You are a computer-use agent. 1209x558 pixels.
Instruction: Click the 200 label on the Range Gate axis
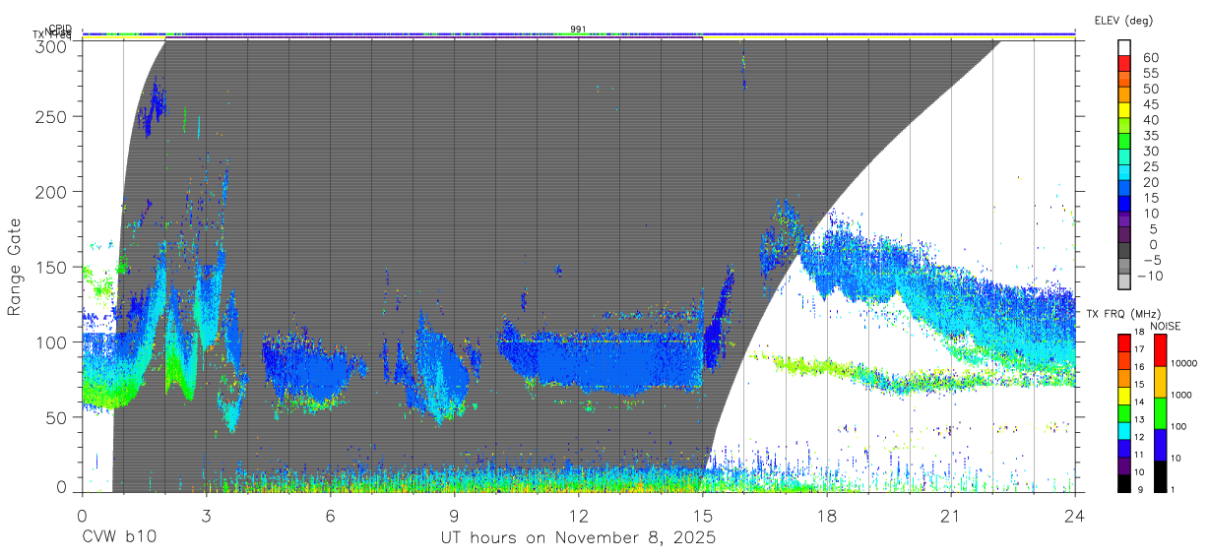(x=50, y=191)
